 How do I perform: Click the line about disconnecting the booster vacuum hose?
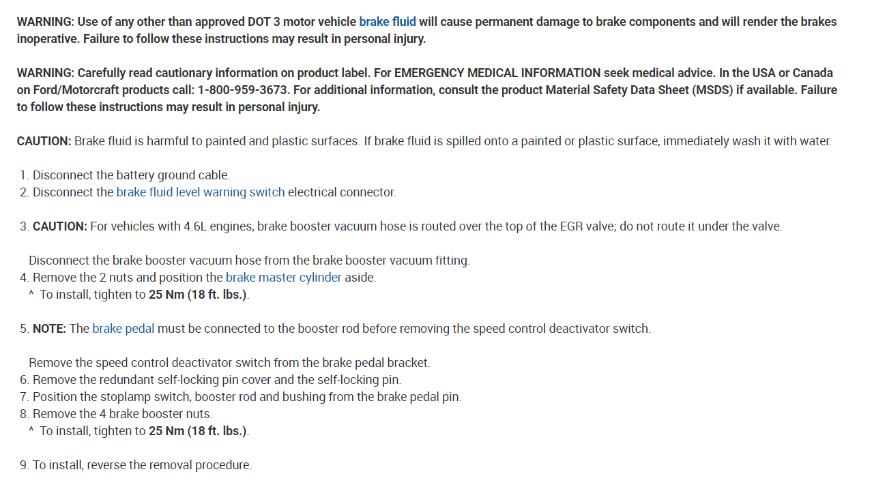tap(249, 261)
